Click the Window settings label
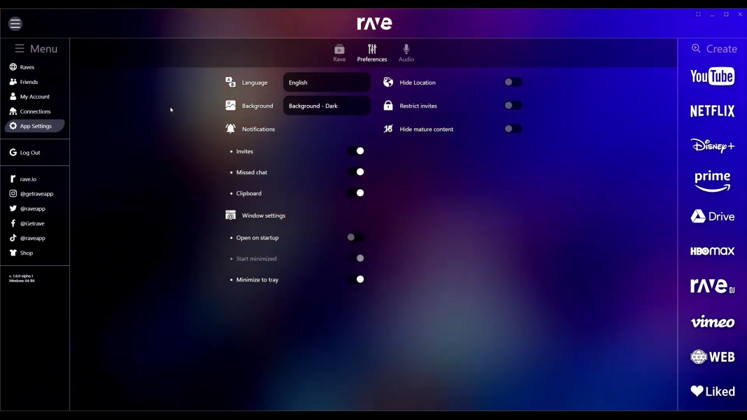Screen dimensions: 747x420 coord(263,216)
